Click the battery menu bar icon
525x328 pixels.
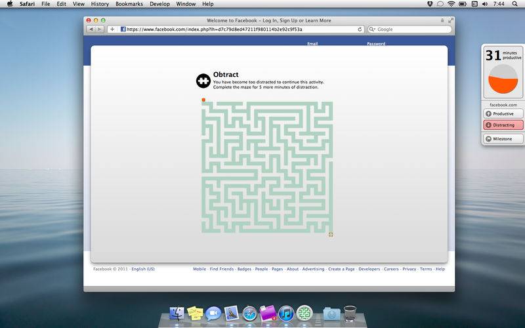click(463, 4)
